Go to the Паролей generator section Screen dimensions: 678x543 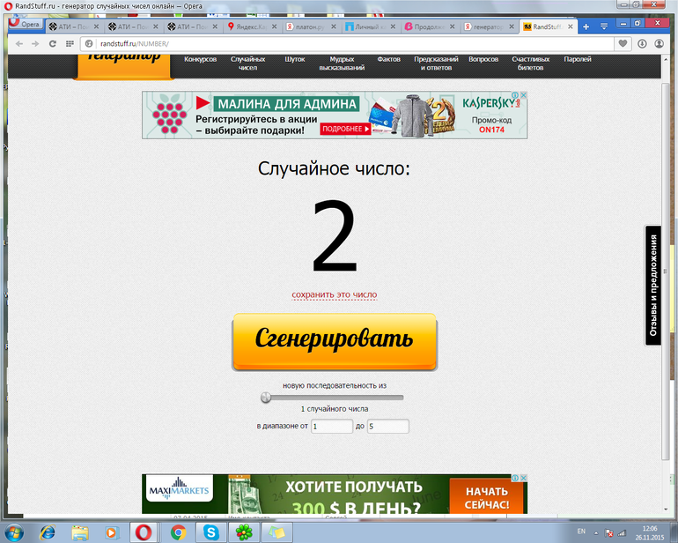[x=578, y=59]
